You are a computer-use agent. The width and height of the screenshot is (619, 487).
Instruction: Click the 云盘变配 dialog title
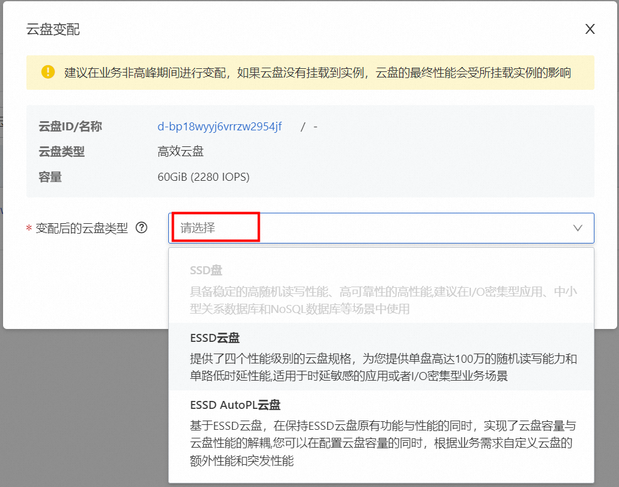coord(53,30)
